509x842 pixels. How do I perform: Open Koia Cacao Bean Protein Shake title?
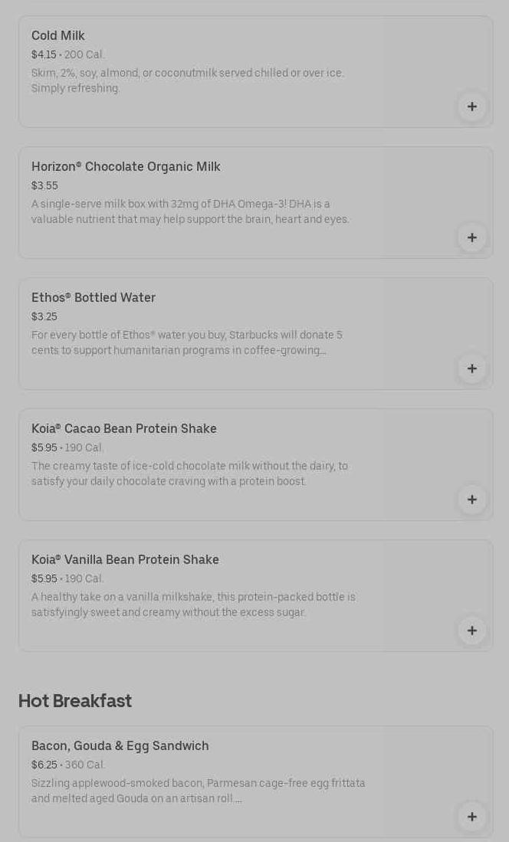[124, 429]
